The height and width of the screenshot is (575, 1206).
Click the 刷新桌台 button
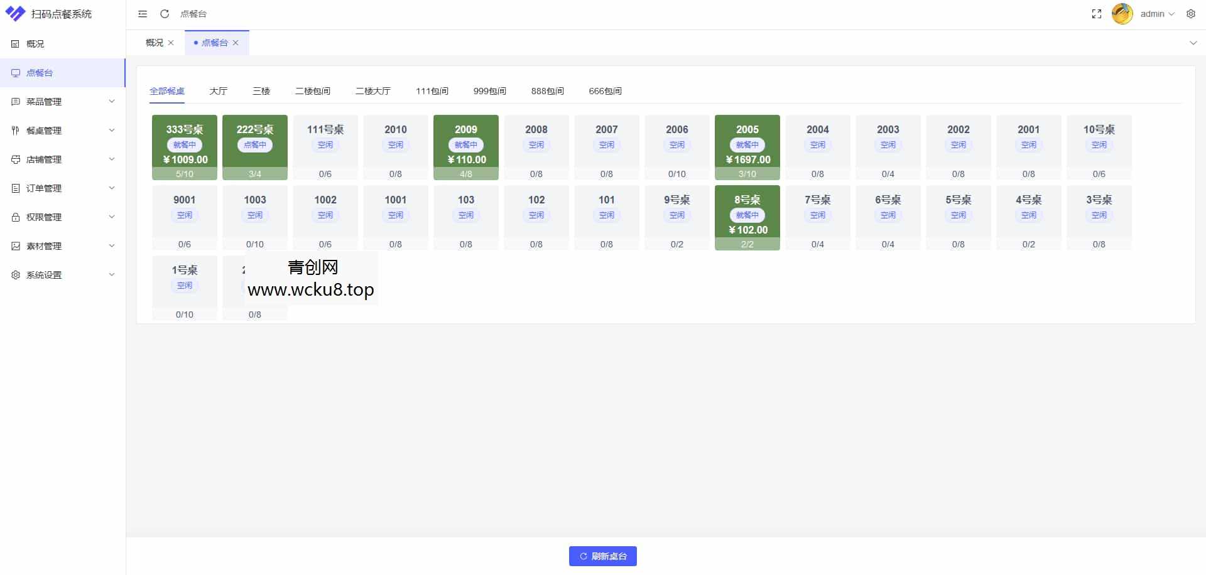point(603,556)
